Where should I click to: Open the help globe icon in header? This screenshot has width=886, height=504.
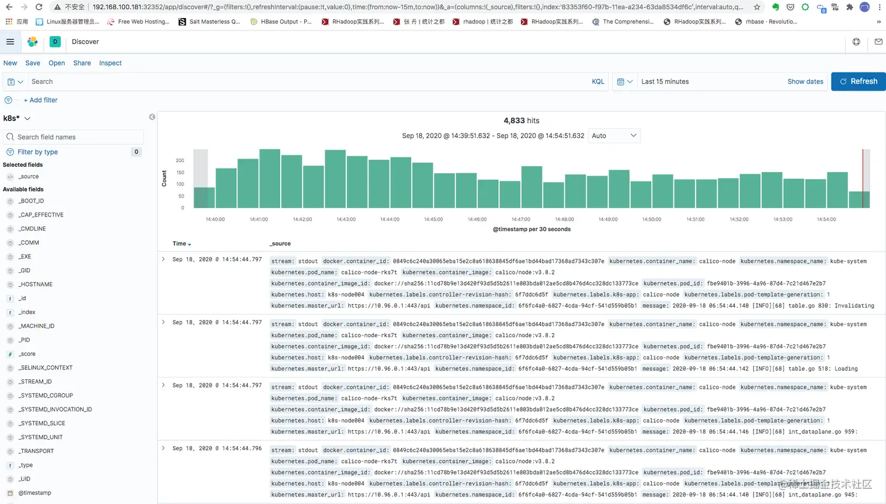[x=856, y=42]
